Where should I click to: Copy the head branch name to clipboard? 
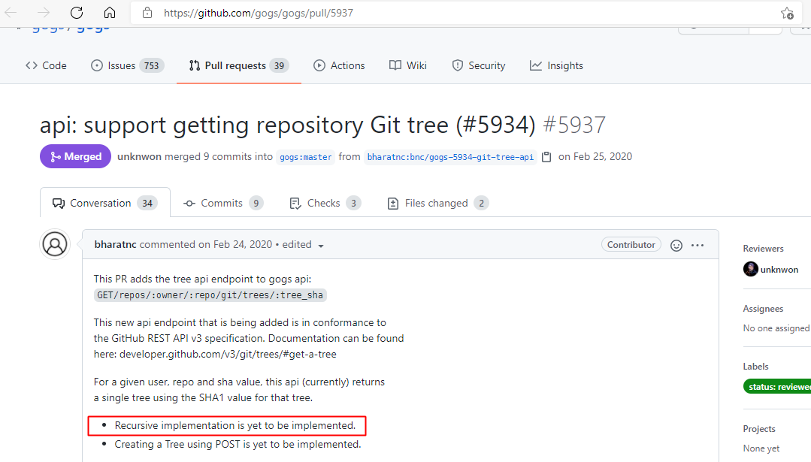click(546, 157)
